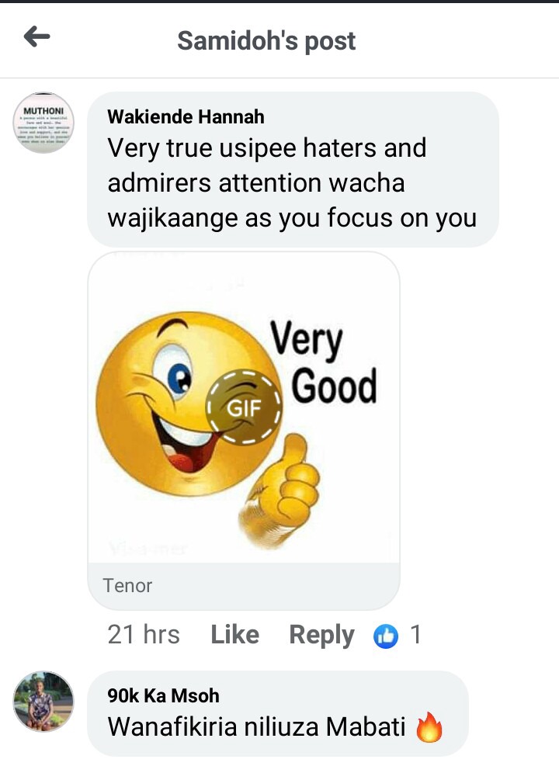The height and width of the screenshot is (766, 559).
Task: View the blue like reaction icon
Action: 386,636
